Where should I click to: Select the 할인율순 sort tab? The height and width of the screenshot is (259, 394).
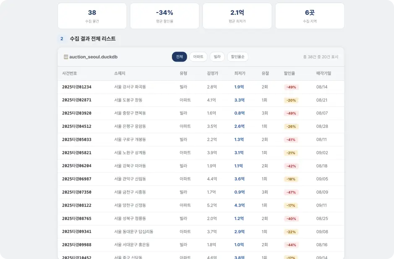tap(238, 57)
